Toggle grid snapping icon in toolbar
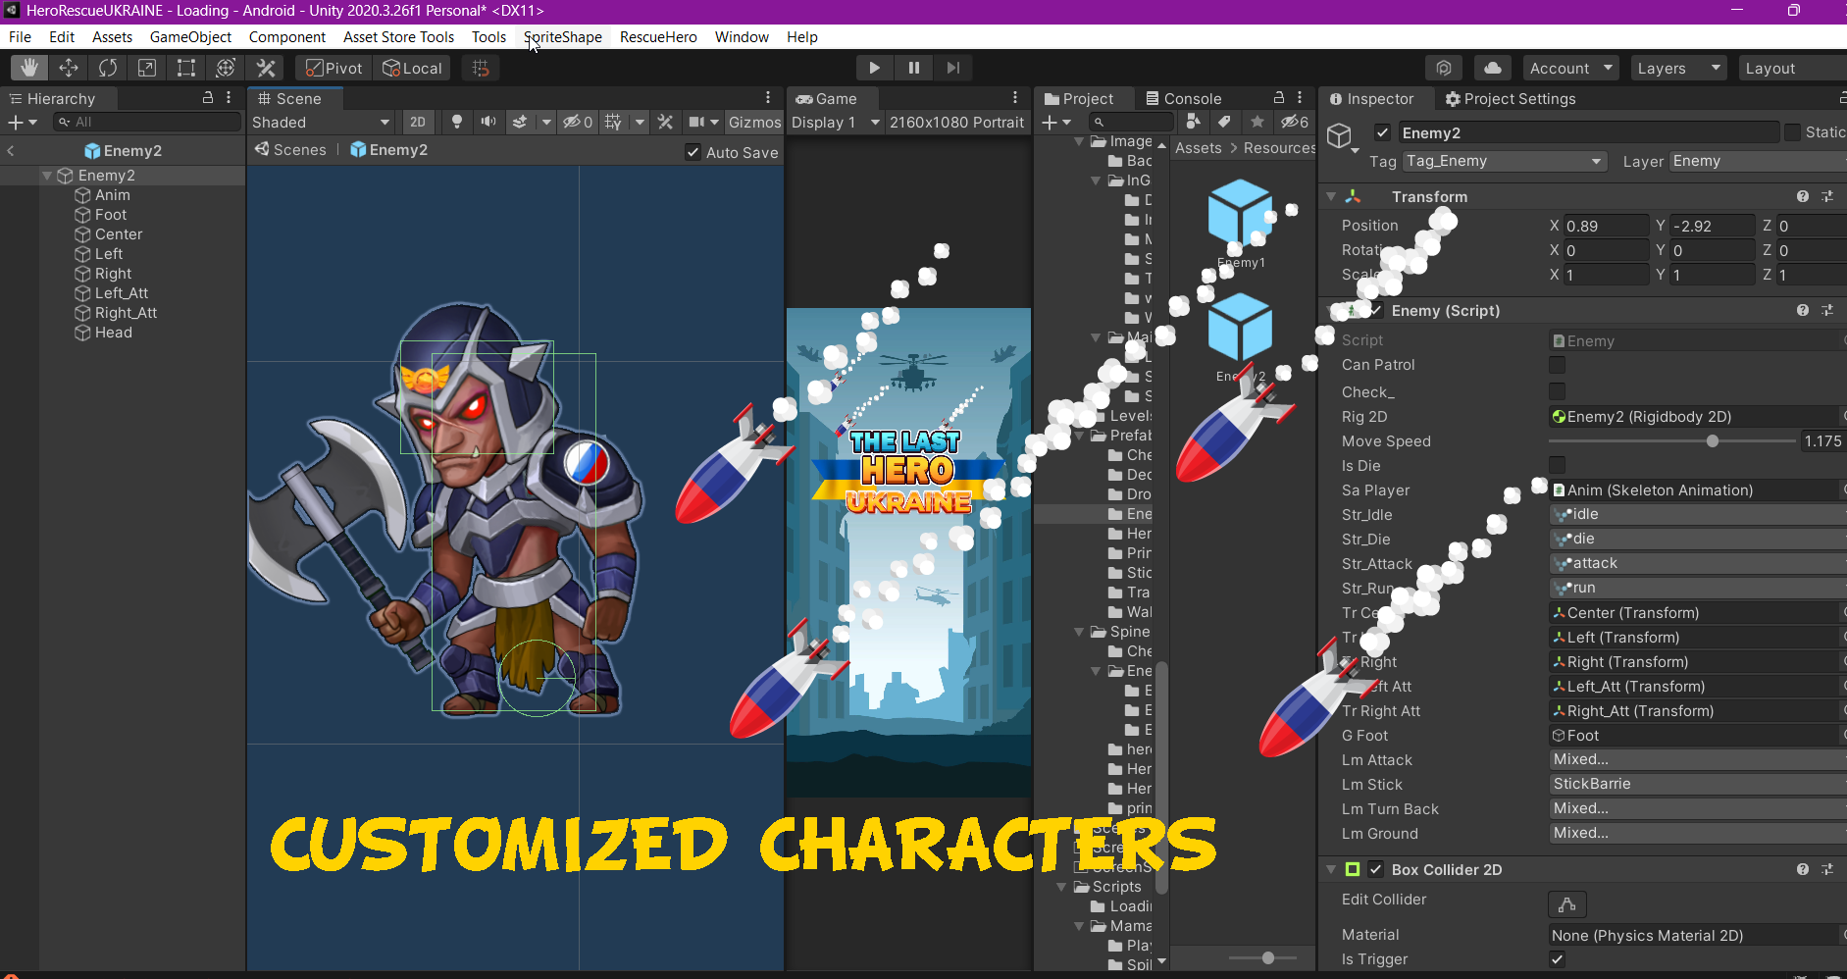Image resolution: width=1847 pixels, height=979 pixels. coord(481,68)
